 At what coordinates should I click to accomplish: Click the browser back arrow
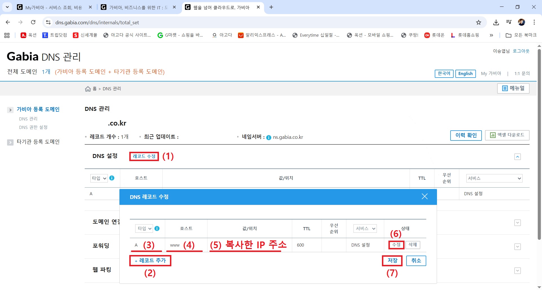click(x=8, y=22)
